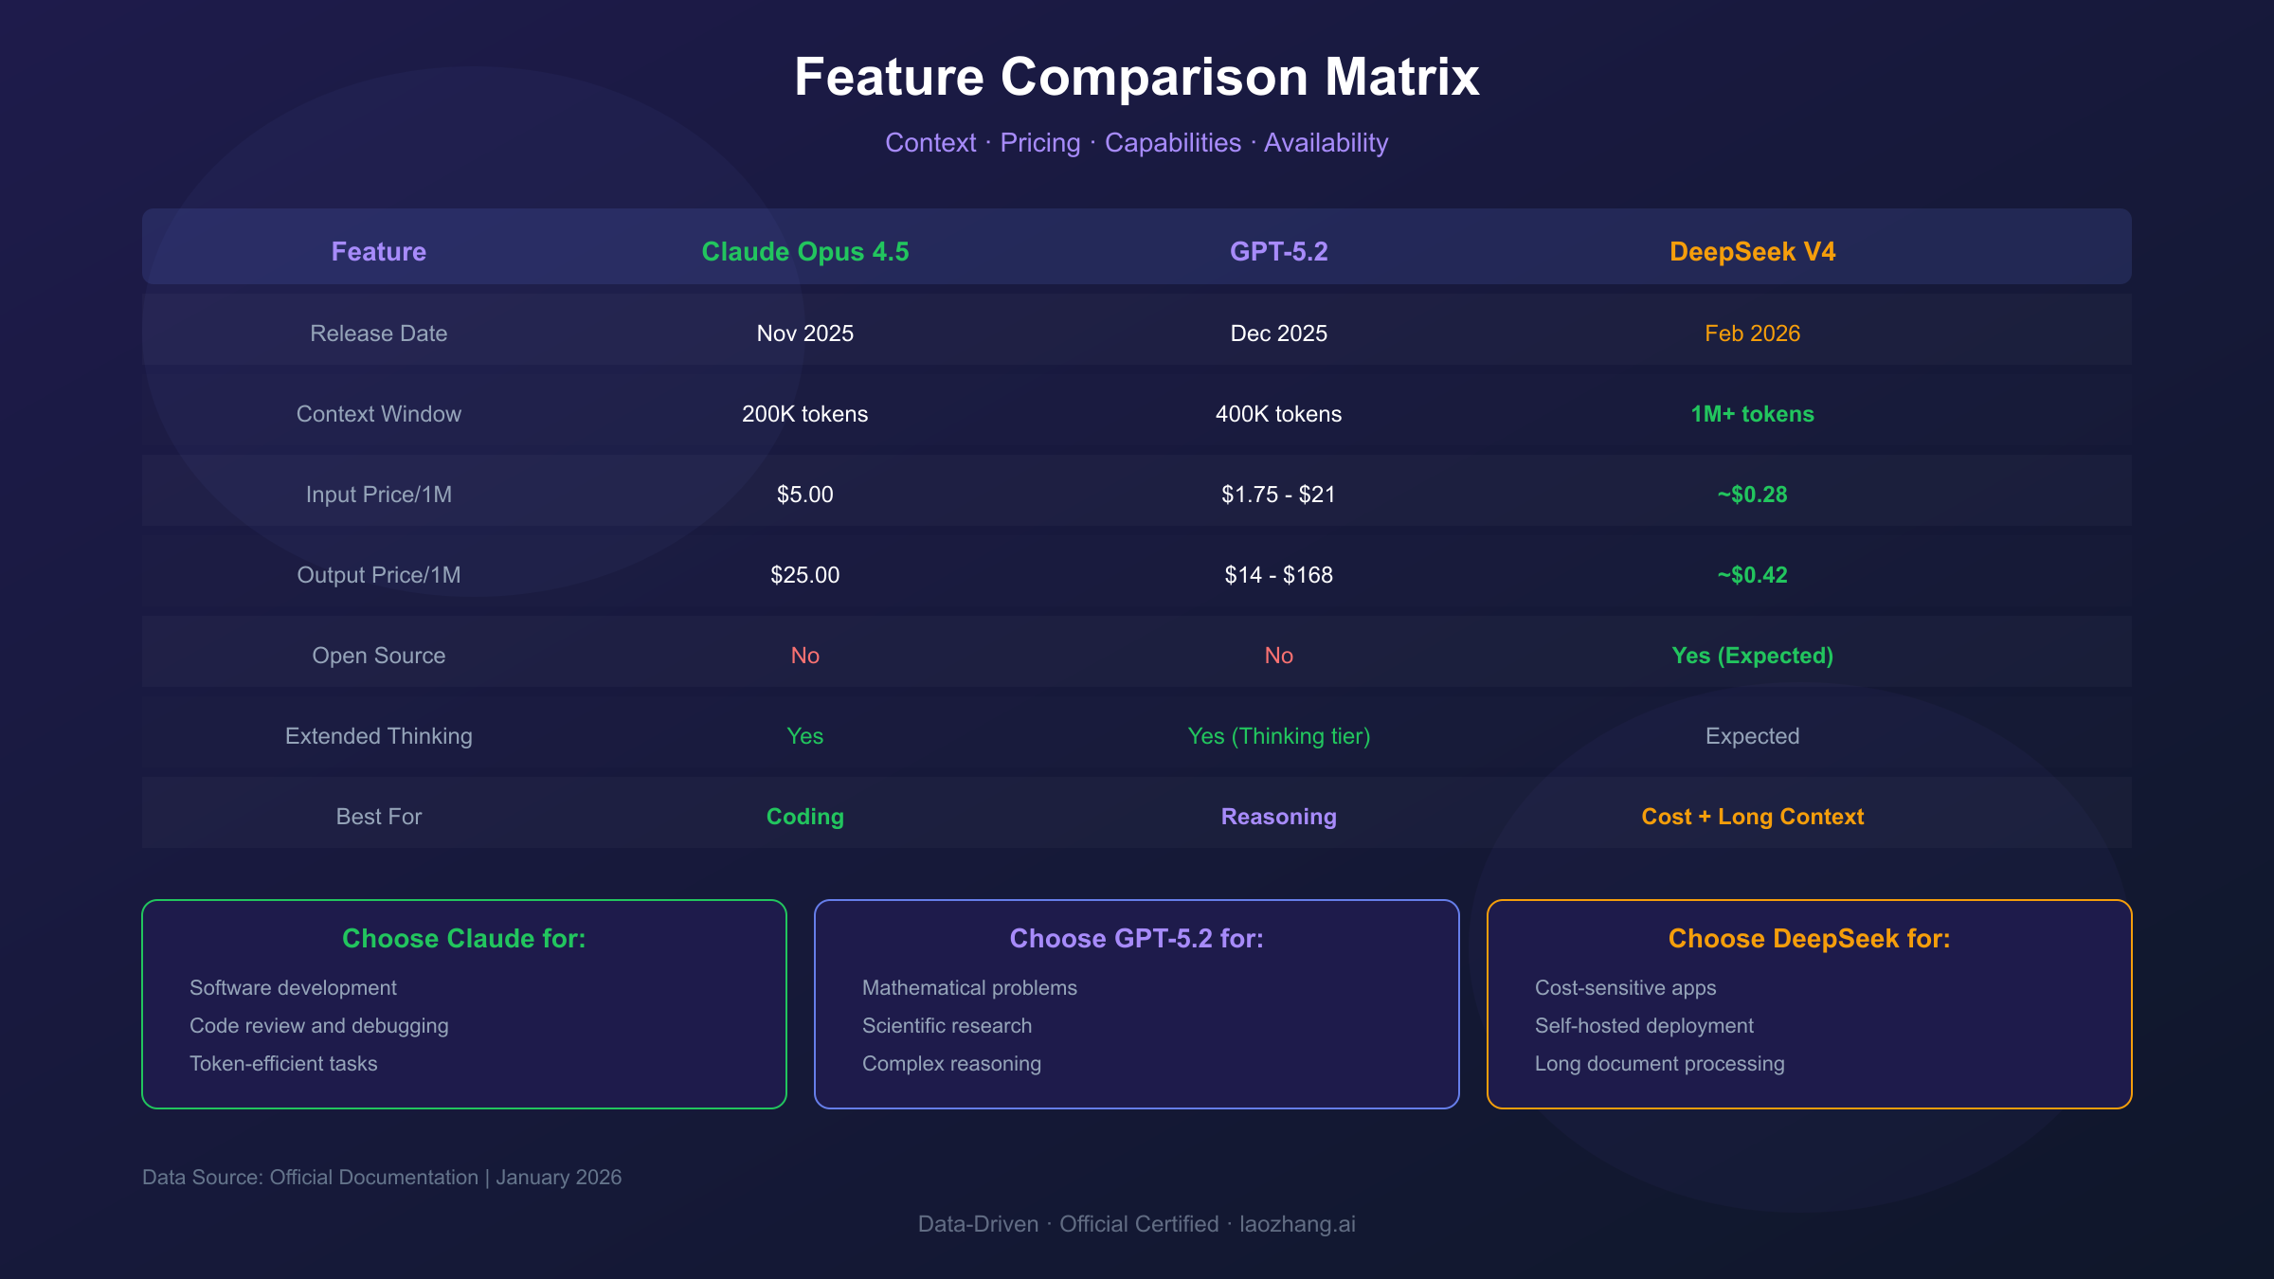Select Coding in the Best For row

click(804, 816)
